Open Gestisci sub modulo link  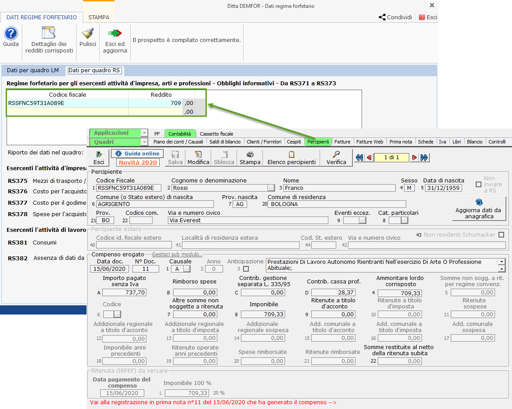pos(177,255)
